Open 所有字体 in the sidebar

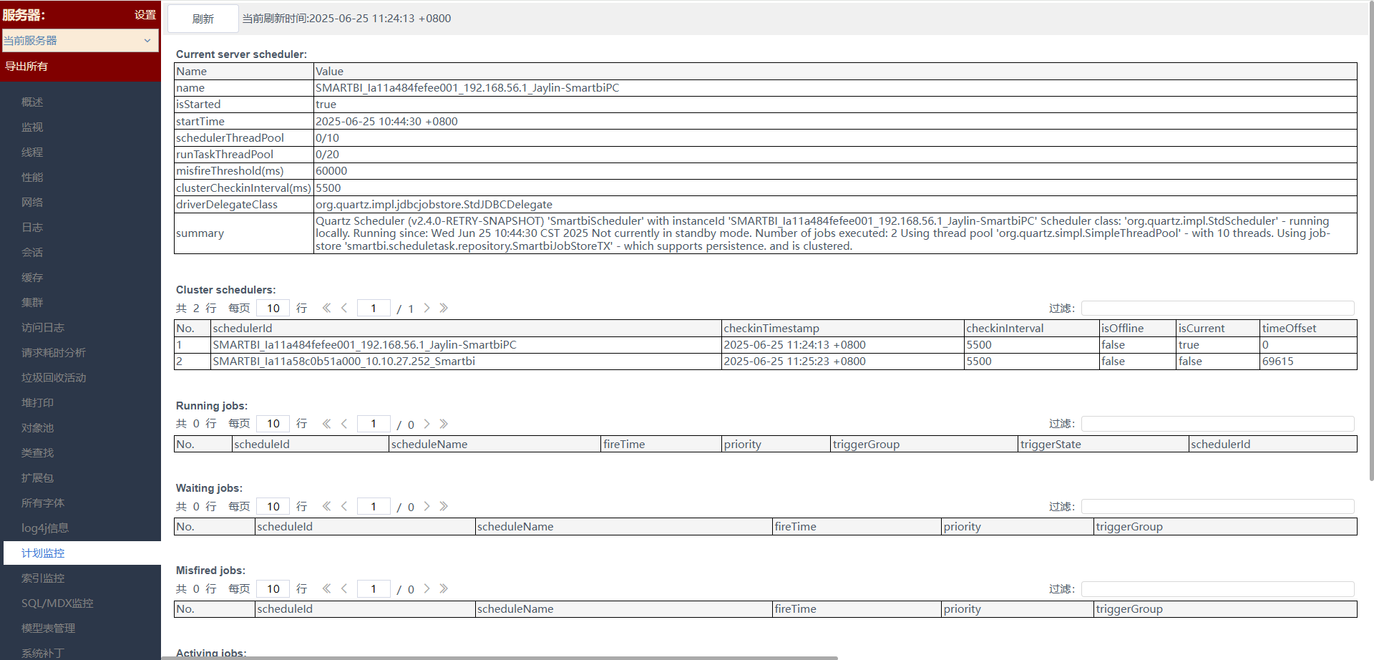click(43, 503)
